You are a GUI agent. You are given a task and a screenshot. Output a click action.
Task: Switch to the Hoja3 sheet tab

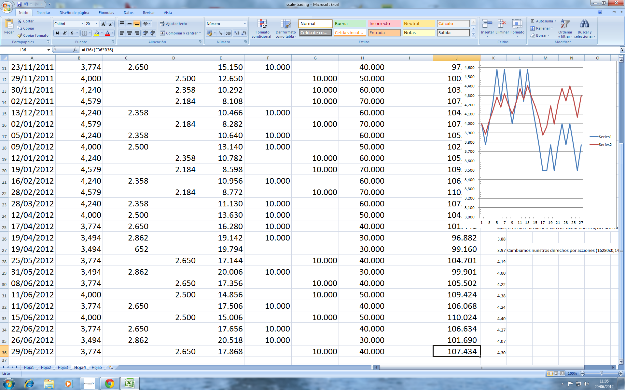pyautogui.click(x=63, y=367)
